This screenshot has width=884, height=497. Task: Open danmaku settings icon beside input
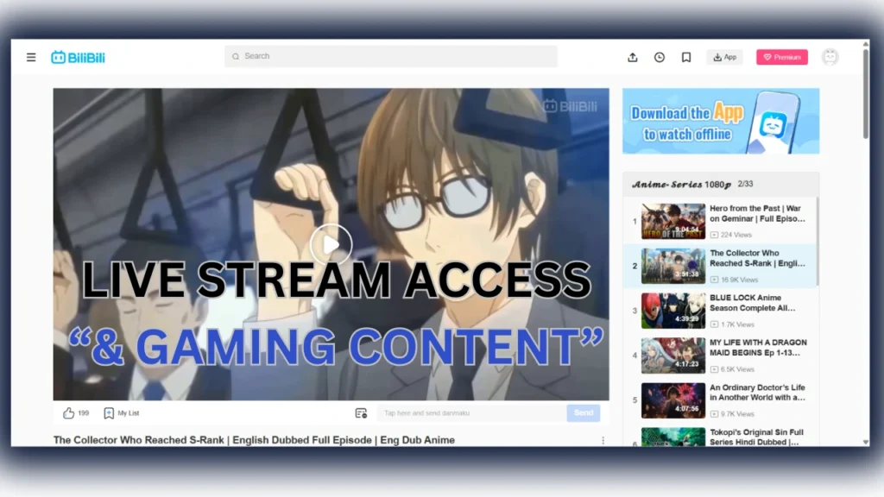point(361,413)
